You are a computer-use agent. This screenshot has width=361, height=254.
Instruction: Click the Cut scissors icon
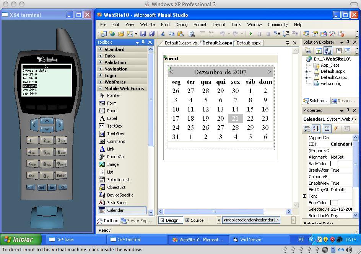pyautogui.click(x=163, y=34)
